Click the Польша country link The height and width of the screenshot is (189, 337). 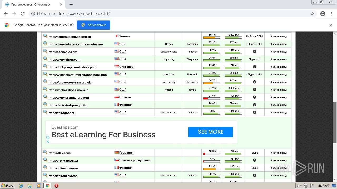click(125, 97)
